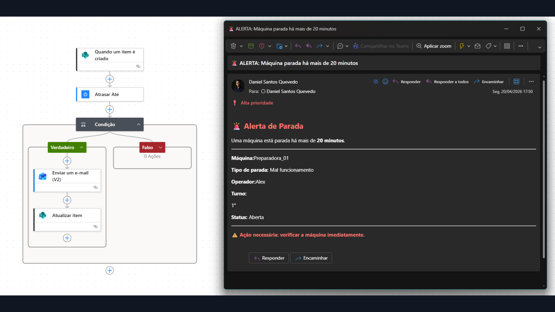The image size is (555, 312).
Task: Categorize the email with the tag icon
Action: (489, 46)
